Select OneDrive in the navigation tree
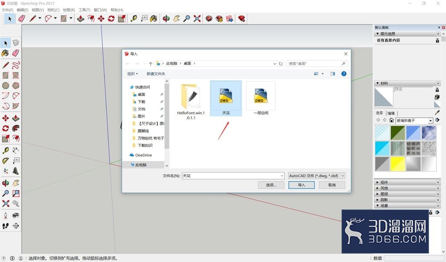The height and width of the screenshot is (262, 446). point(143,155)
